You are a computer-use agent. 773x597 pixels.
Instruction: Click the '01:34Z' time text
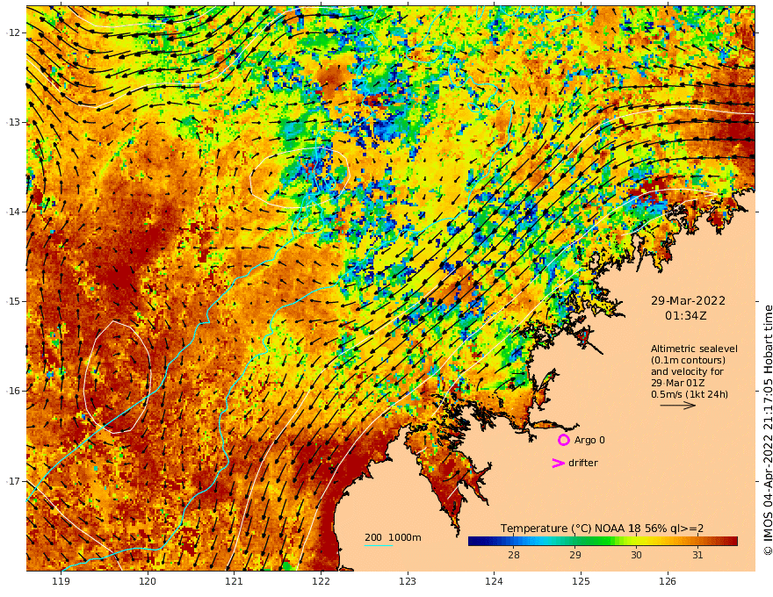tap(686, 316)
